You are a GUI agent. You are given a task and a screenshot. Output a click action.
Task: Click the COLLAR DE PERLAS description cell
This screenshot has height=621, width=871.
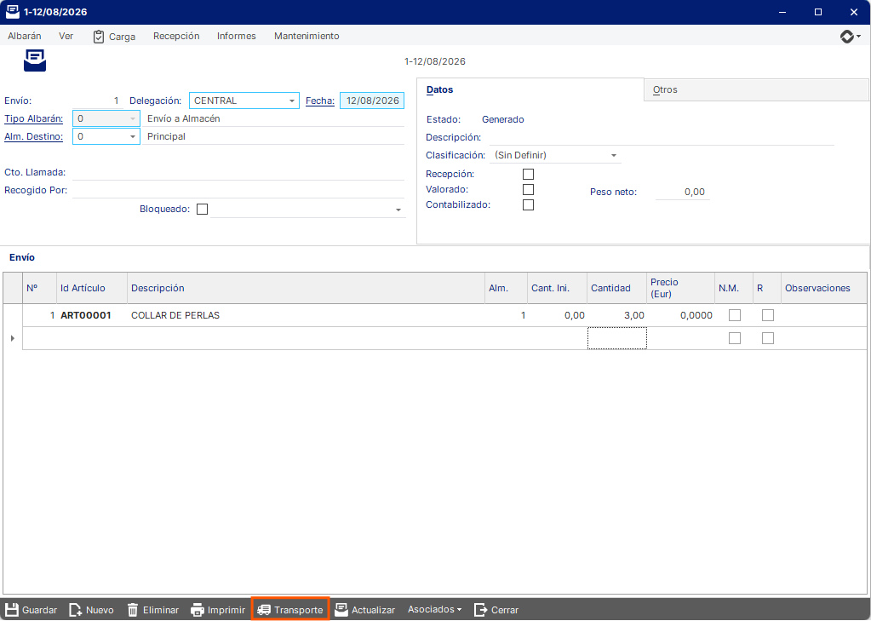click(x=306, y=315)
